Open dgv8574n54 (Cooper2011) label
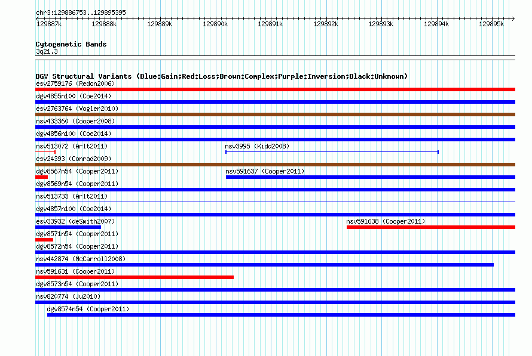Image resolution: width=532 pixels, height=356 pixels. (88, 309)
